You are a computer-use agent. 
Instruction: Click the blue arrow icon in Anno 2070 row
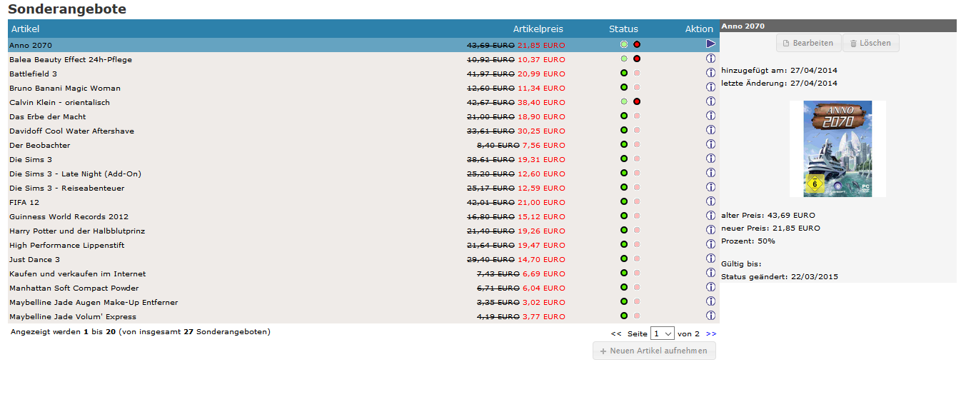(x=710, y=44)
